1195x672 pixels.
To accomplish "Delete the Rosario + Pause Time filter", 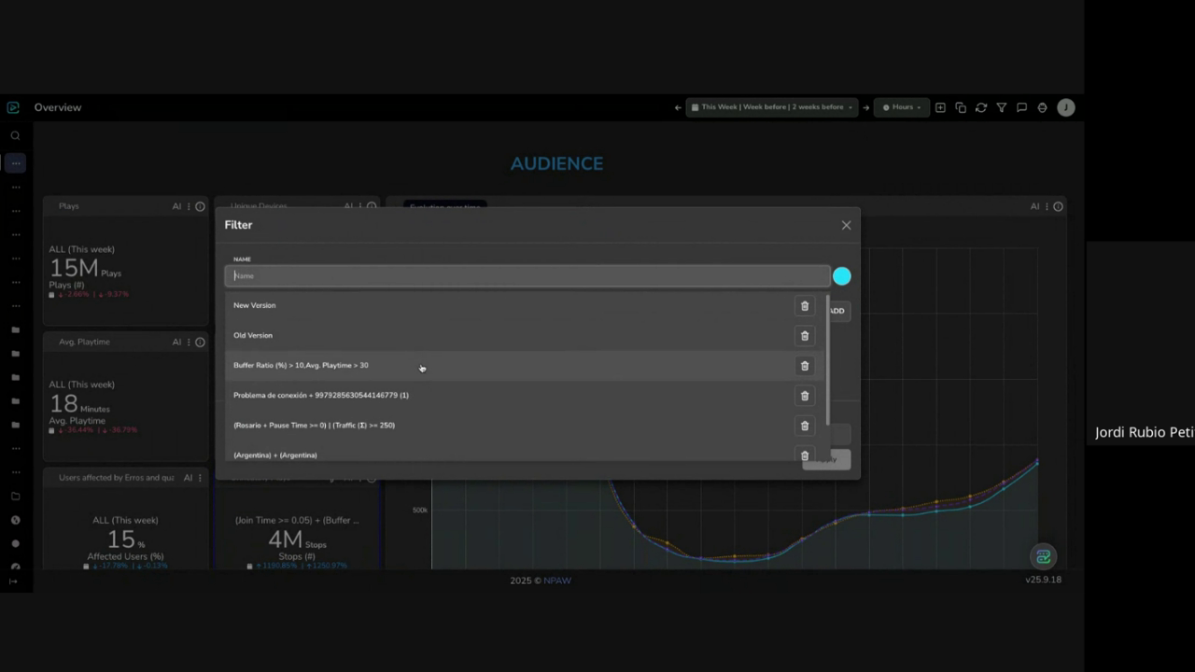I will (805, 426).
